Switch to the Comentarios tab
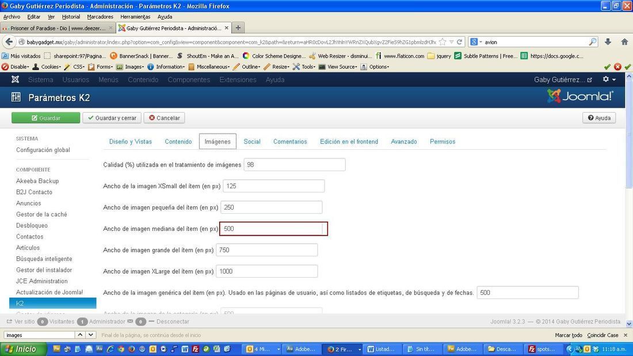The width and height of the screenshot is (633, 356). coord(290,142)
